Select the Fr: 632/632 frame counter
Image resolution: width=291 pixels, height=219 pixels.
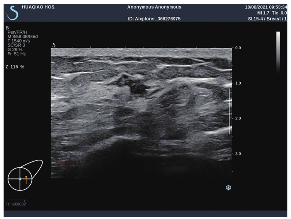click(16, 204)
